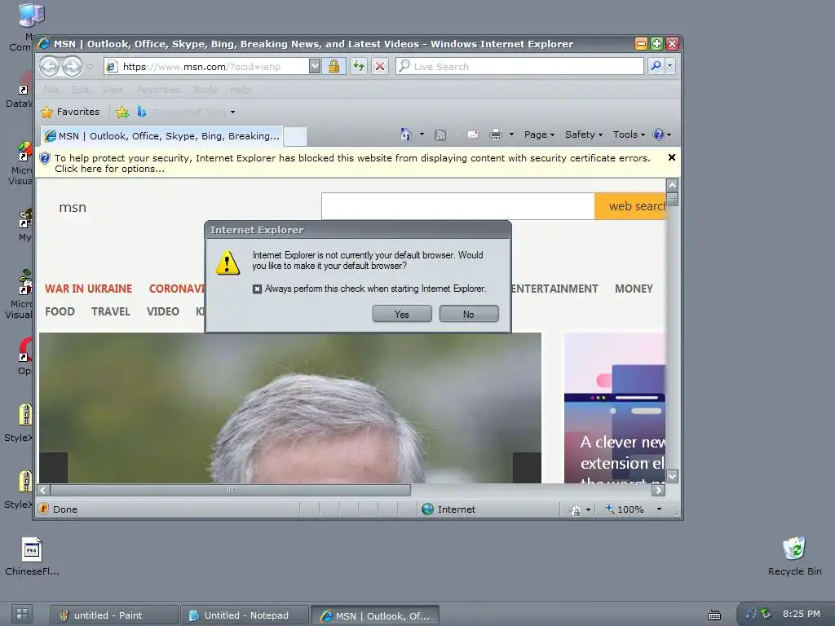Click the 8:25 PM system clock
Image resolution: width=835 pixels, height=626 pixels.
(801, 614)
